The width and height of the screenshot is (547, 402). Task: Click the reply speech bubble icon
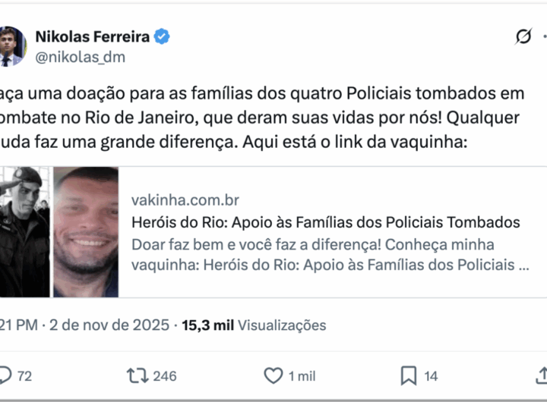pos(5,375)
